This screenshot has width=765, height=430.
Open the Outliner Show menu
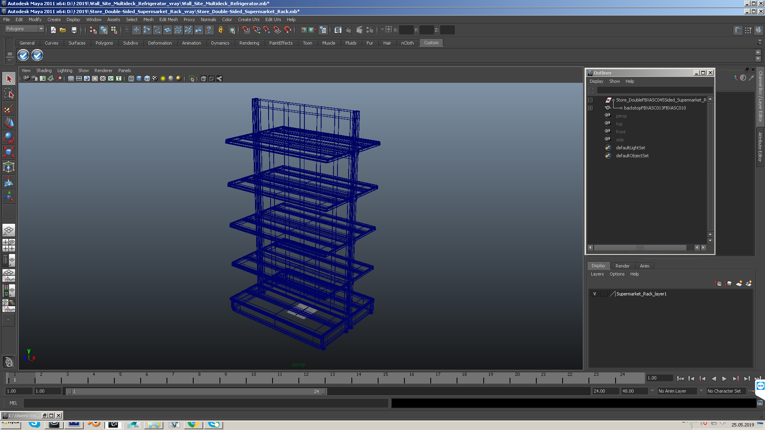(614, 81)
